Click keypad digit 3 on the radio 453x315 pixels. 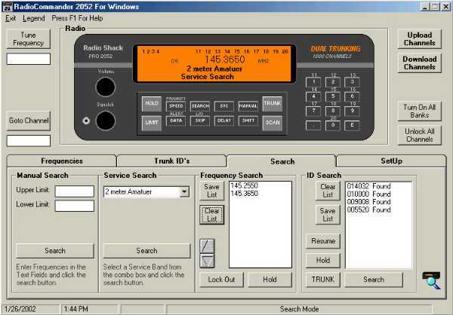tap(352, 82)
